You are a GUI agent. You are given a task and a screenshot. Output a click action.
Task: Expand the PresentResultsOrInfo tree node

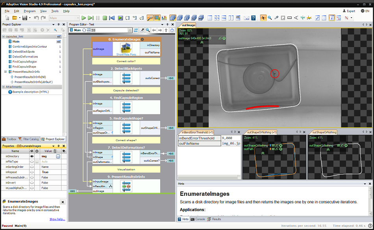coord(6,72)
